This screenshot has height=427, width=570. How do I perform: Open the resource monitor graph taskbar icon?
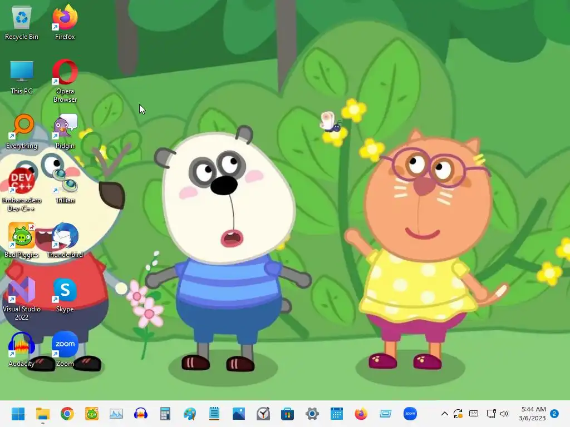116,414
